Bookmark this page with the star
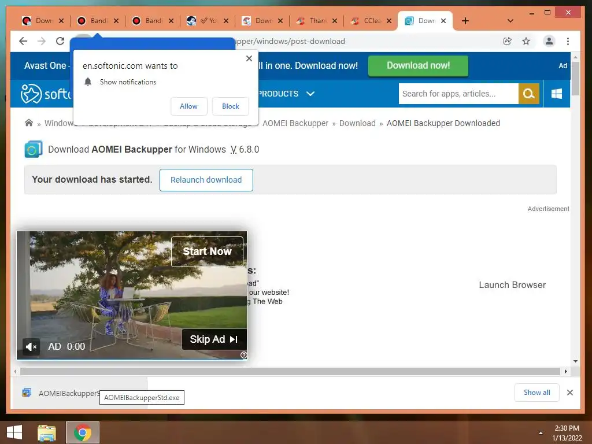The height and width of the screenshot is (444, 592). click(526, 41)
